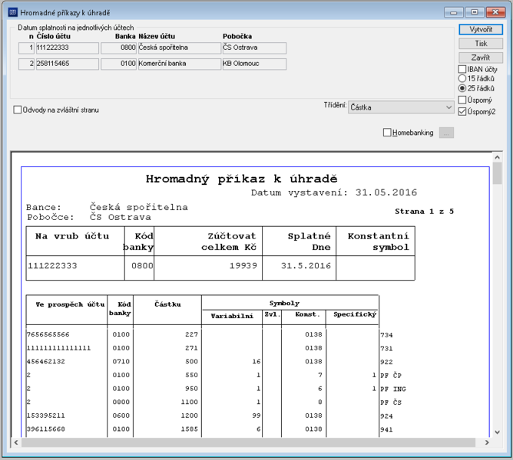Screen dimensions: 513x460
Task: Click the Komerční banka account name field
Action: (179, 64)
